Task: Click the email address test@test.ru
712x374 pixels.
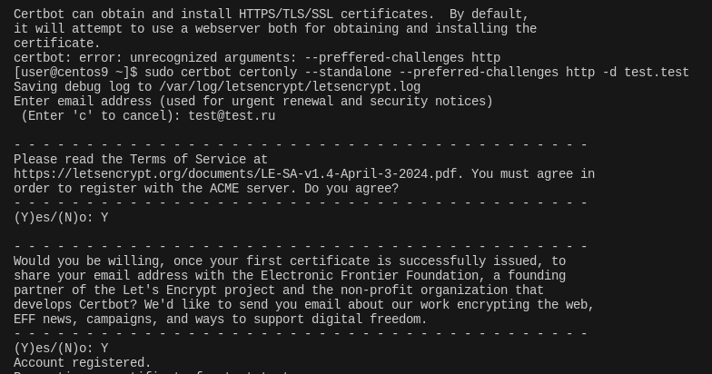Action: [232, 116]
